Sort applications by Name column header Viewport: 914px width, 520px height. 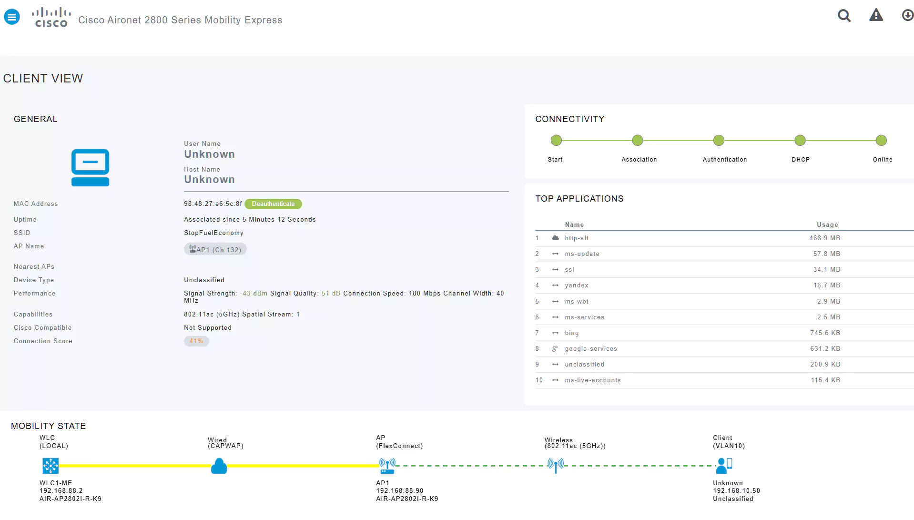point(574,225)
